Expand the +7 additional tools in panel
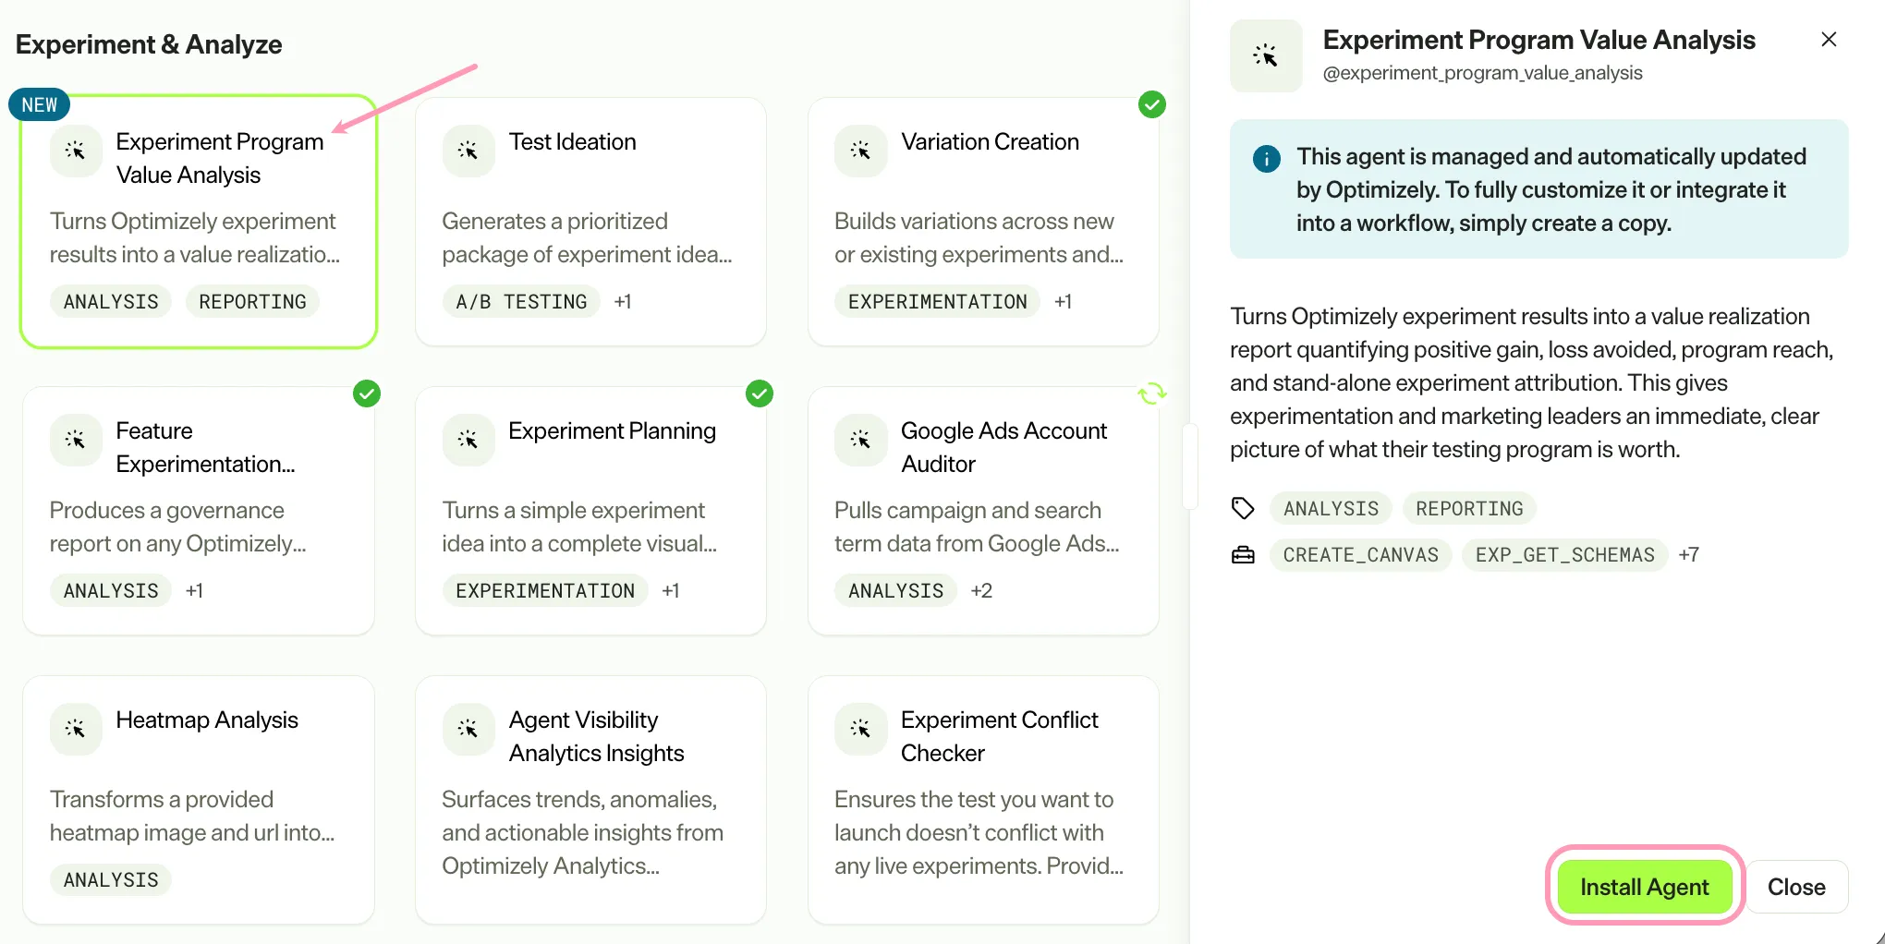The width and height of the screenshot is (1885, 944). click(x=1689, y=555)
